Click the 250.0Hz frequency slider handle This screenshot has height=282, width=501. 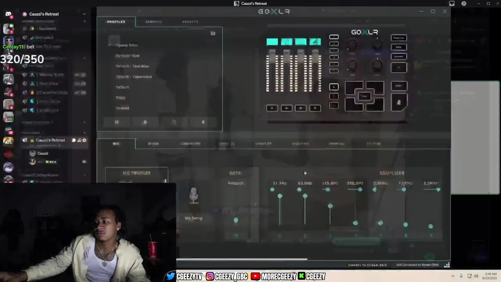pos(360,190)
